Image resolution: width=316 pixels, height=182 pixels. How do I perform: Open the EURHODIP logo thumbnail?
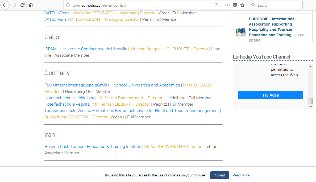pos(241,32)
